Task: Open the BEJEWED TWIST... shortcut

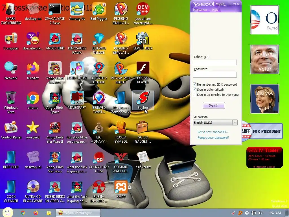Action: click(x=99, y=102)
